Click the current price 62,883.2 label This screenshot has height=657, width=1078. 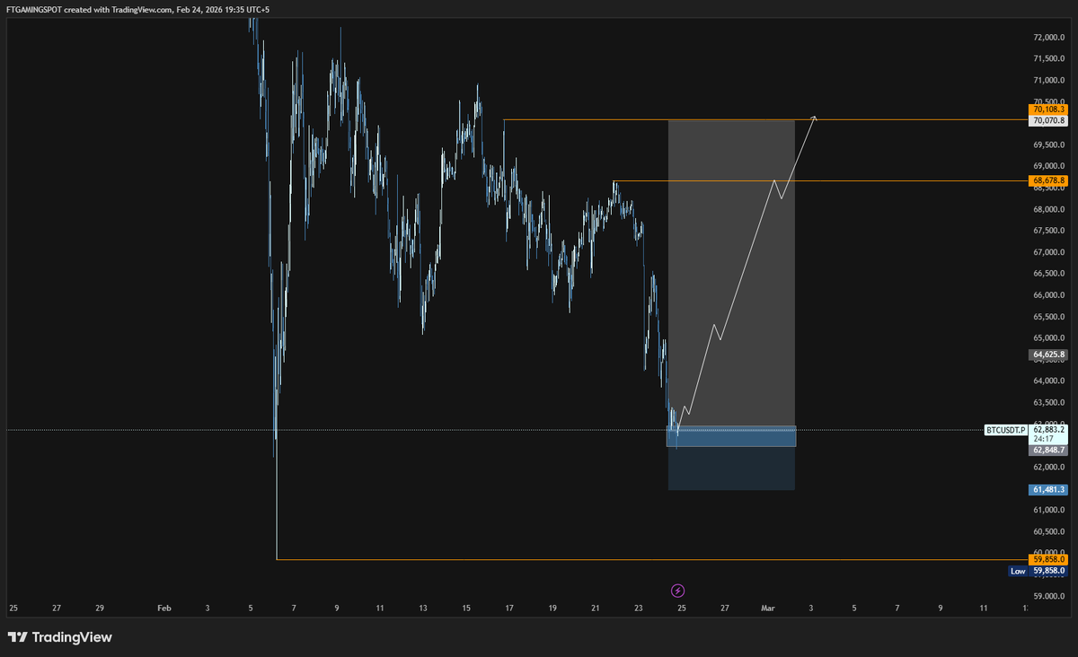click(x=1049, y=430)
